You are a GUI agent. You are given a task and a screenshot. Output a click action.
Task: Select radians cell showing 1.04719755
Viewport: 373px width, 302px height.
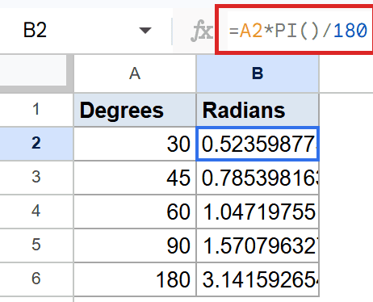(x=258, y=212)
